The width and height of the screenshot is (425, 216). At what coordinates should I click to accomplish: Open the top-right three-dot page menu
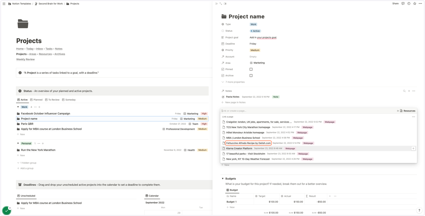click(420, 4)
